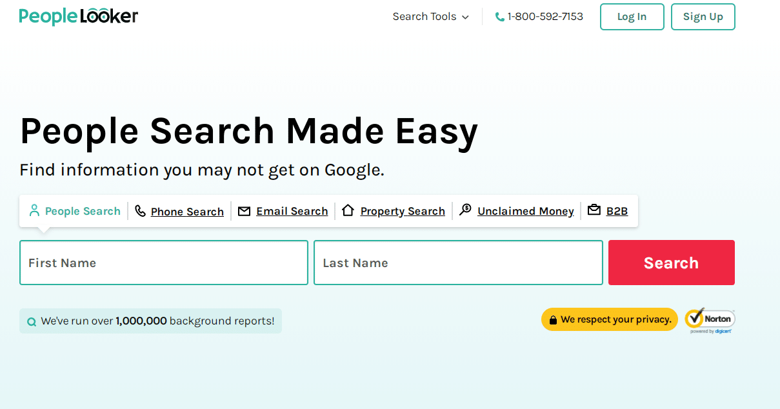Switch to the Phone Search tab
This screenshot has height=409, width=780.
[179, 211]
